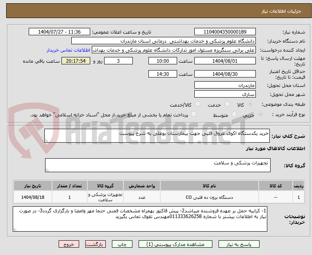The image size is (312, 255).
Task: Click the validity time field 14:30
Action: (163, 74)
